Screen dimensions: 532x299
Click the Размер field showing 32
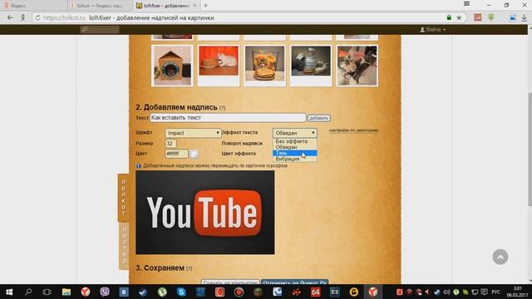click(170, 144)
